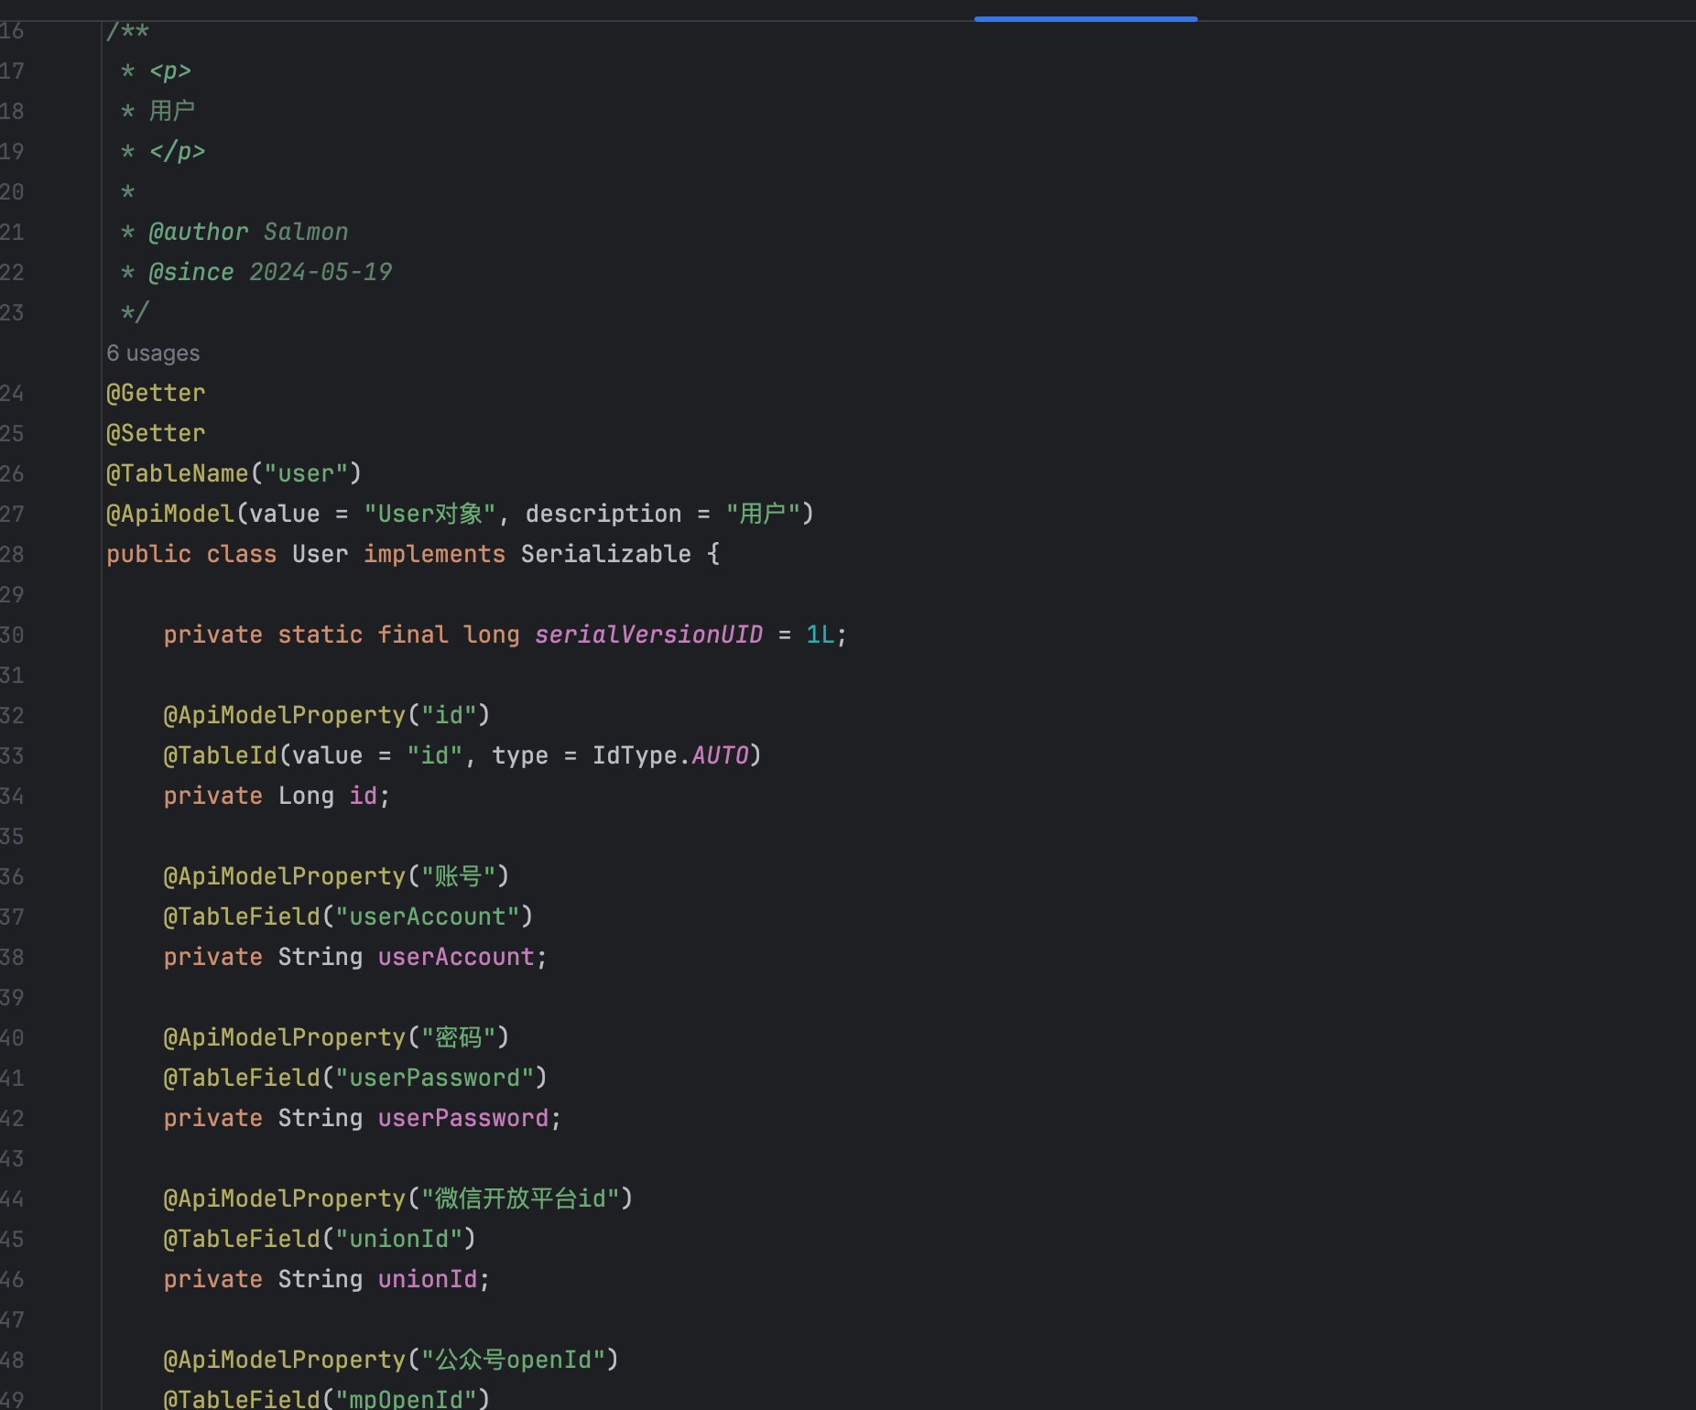
Task: Click @TableField("mpOpenId") annotation at bottom
Action: pos(327,1399)
